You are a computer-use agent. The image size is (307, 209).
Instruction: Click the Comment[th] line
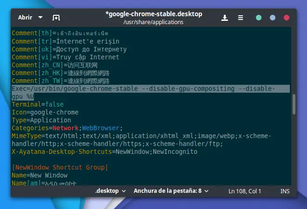click(x=60, y=33)
